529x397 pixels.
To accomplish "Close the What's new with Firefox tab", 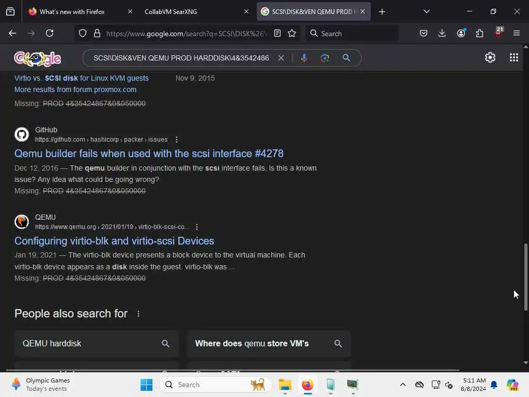I will click(x=130, y=11).
